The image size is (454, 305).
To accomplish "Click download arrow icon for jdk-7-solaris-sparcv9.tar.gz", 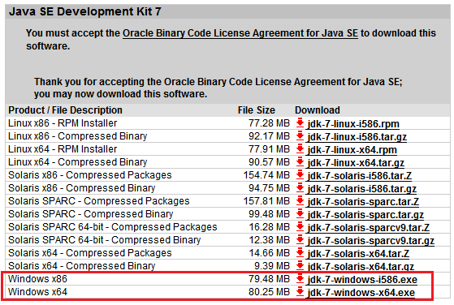I will click(300, 240).
